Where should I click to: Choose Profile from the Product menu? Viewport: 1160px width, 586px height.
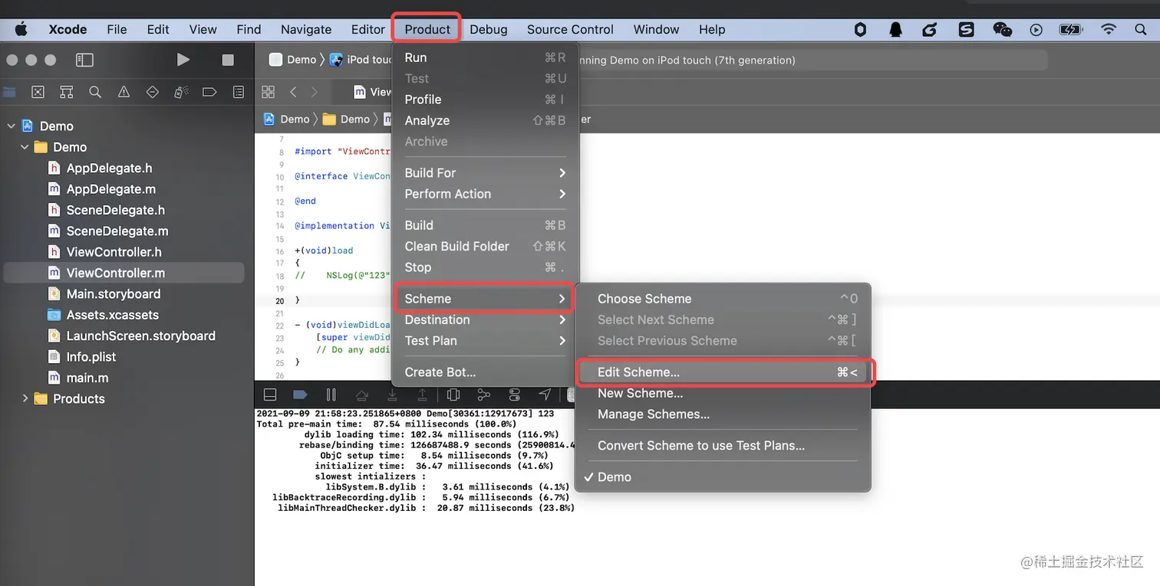485,100
